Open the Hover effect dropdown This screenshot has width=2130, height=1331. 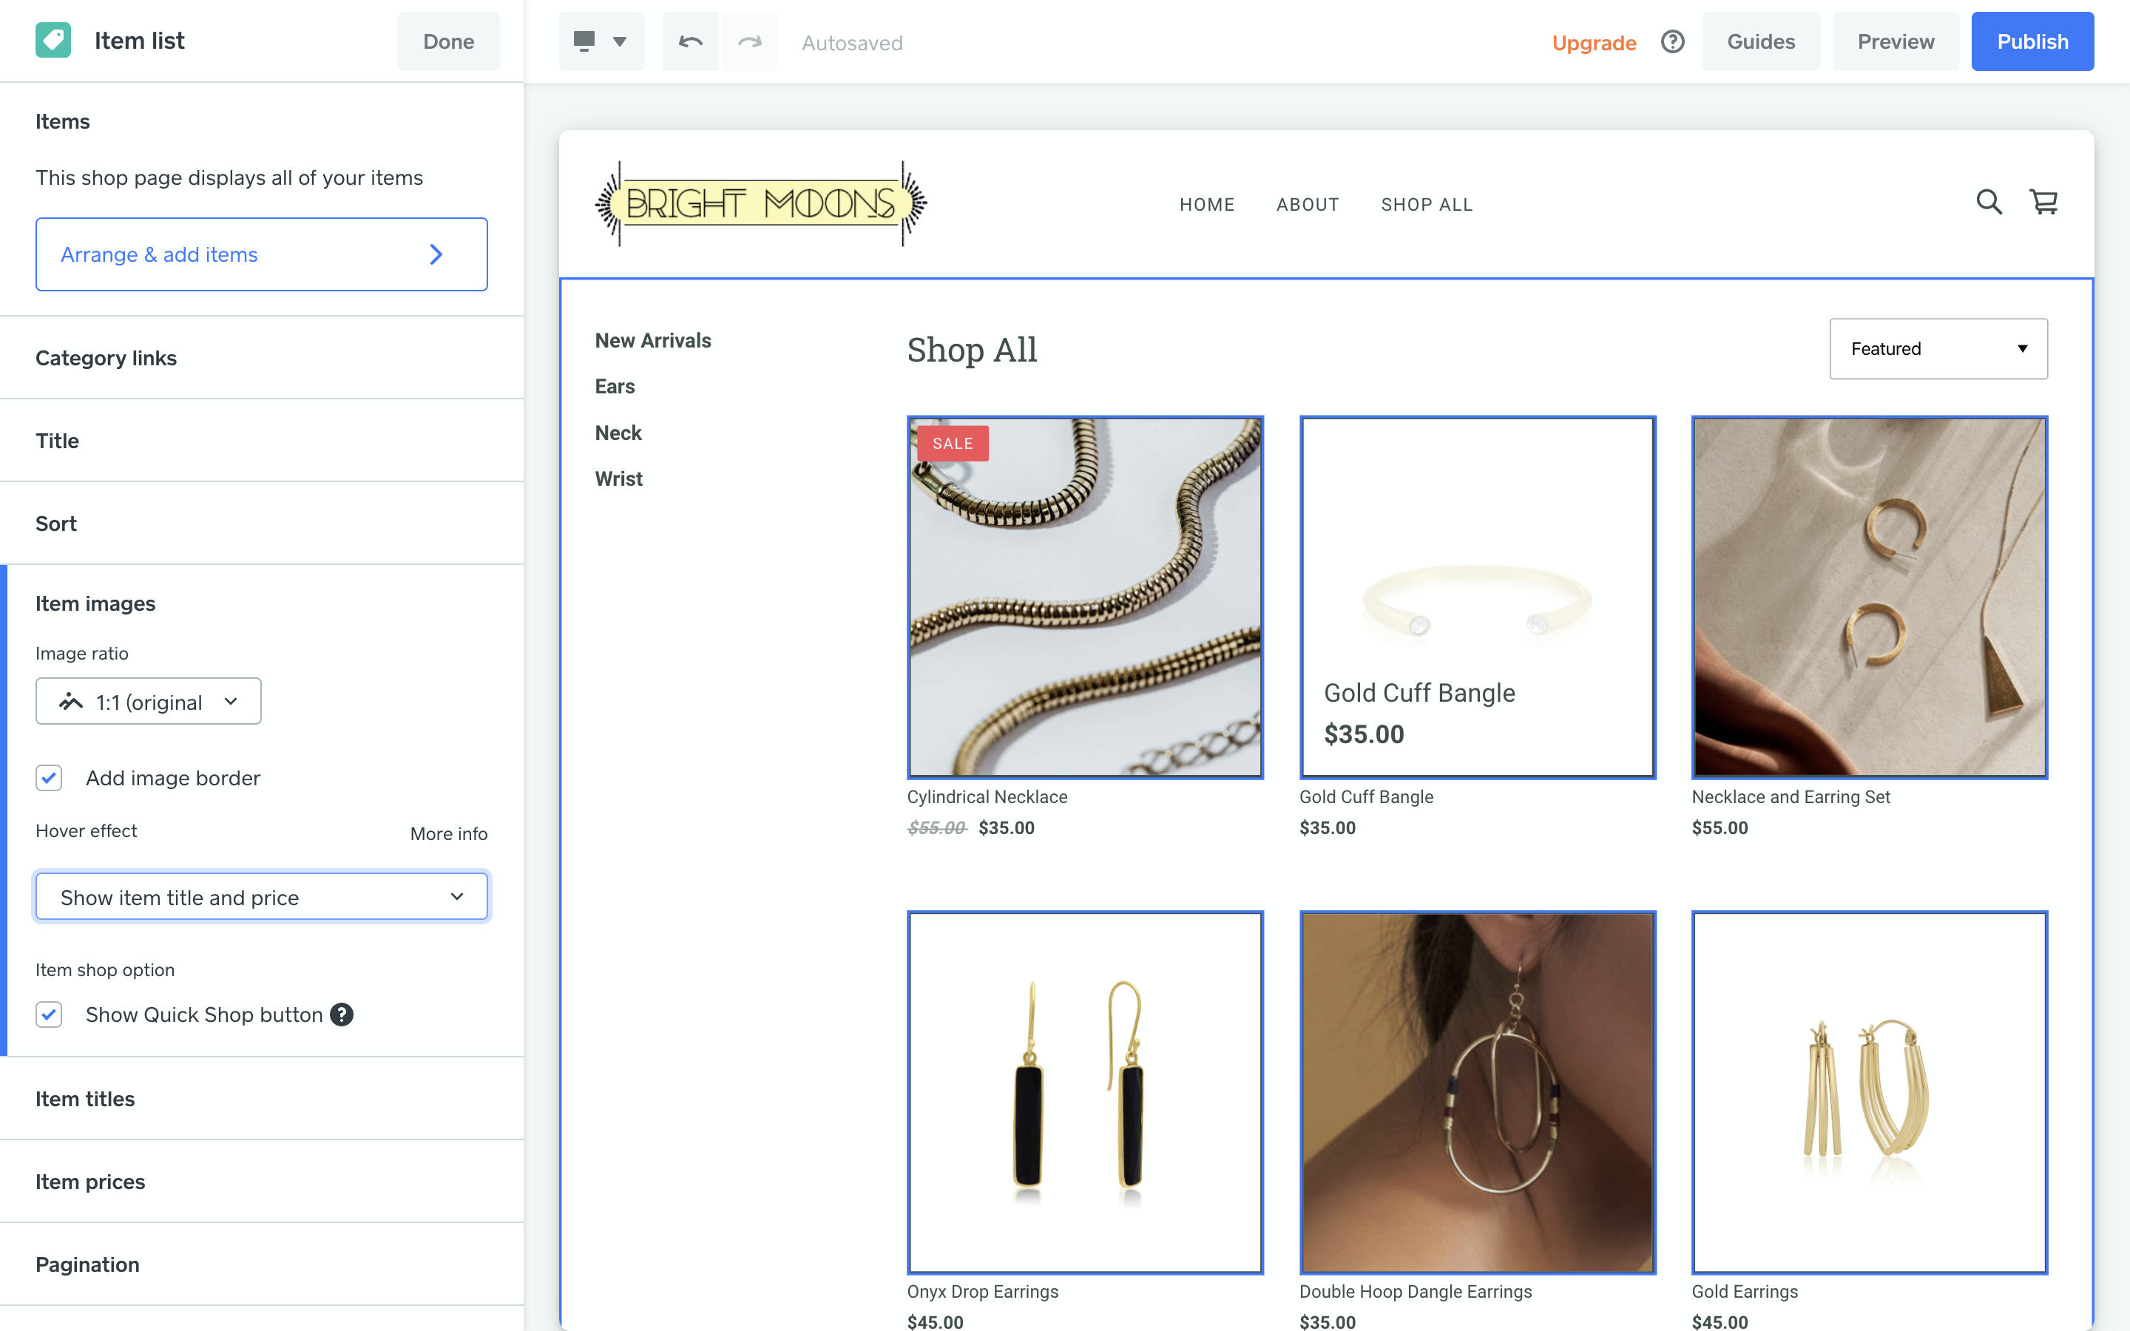(x=261, y=897)
